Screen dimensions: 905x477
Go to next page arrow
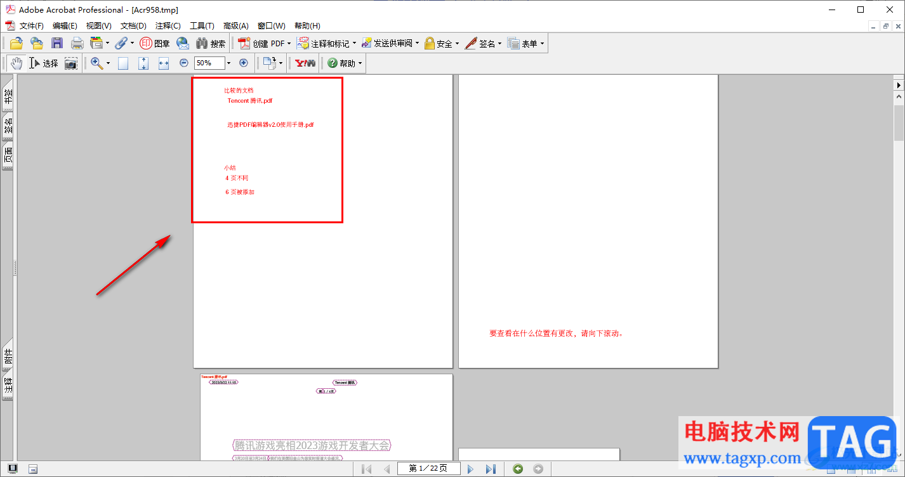click(470, 469)
